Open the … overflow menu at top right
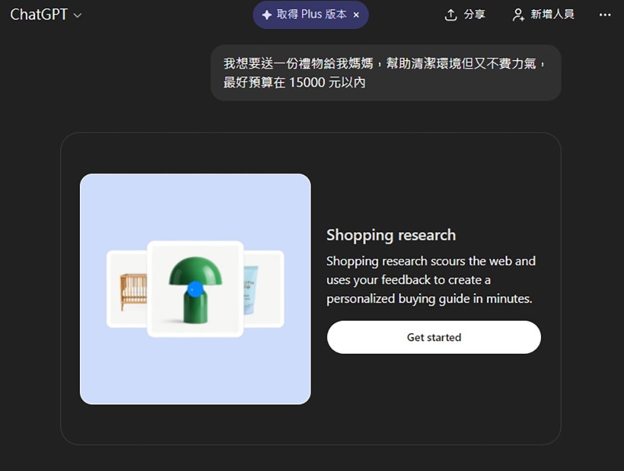Image resolution: width=624 pixels, height=471 pixels. click(x=605, y=14)
